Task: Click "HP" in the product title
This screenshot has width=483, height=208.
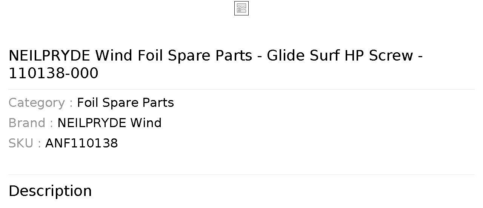Action: pyautogui.click(x=354, y=56)
